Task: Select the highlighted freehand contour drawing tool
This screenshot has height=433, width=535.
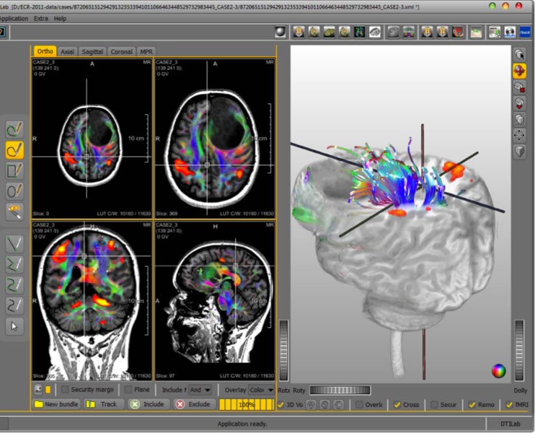Action: [14, 150]
